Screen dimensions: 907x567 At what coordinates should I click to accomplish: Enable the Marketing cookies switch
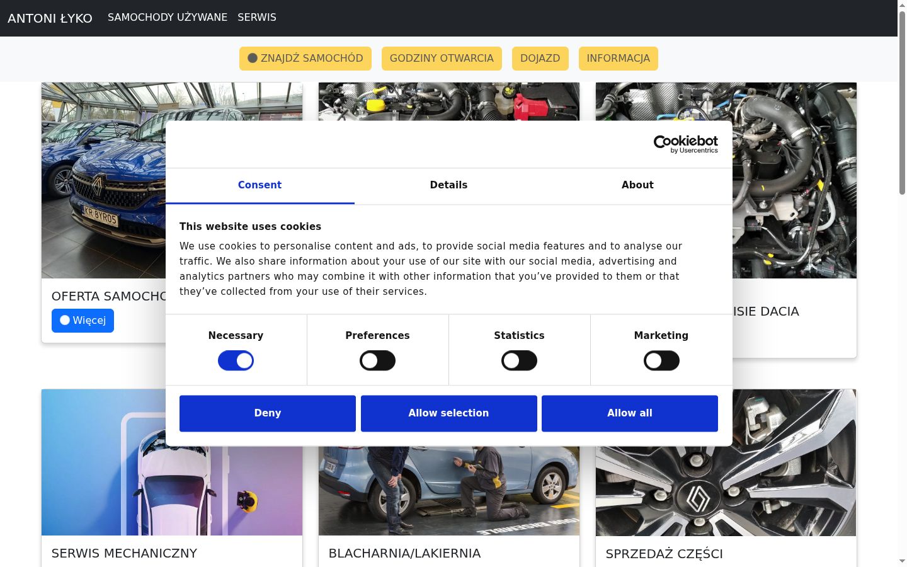click(661, 361)
